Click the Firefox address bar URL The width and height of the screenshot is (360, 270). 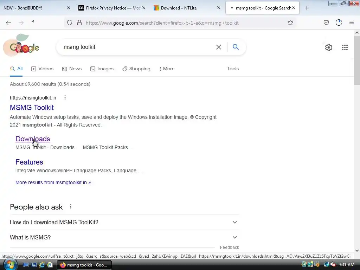[x=162, y=23]
